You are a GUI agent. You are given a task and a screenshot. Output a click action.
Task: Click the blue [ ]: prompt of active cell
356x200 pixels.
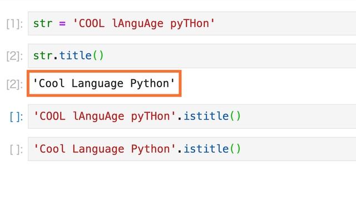16,117
